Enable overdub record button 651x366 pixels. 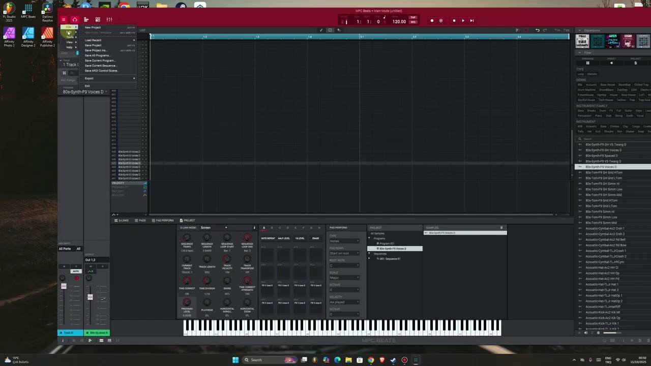tap(441, 21)
